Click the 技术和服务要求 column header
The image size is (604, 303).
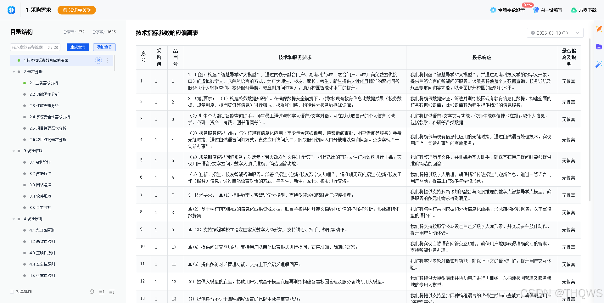[x=295, y=57]
